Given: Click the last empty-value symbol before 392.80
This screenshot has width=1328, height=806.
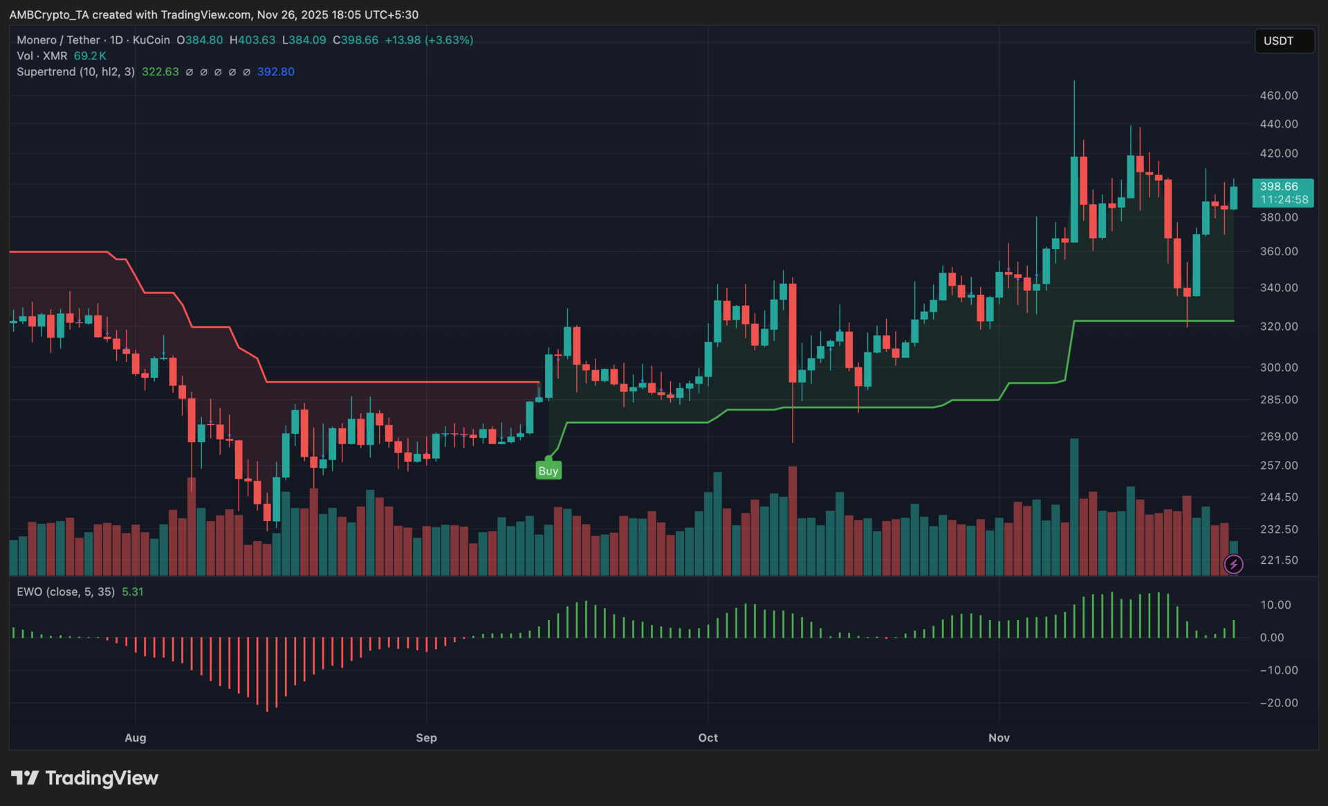Looking at the screenshot, I should [246, 72].
